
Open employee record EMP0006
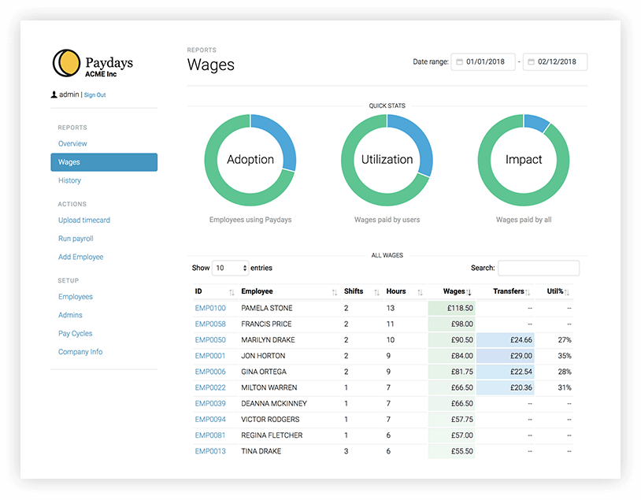pyautogui.click(x=210, y=372)
